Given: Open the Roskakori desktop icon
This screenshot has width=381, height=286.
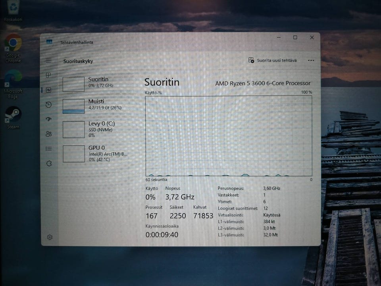Looking at the screenshot, I should 13,11.
